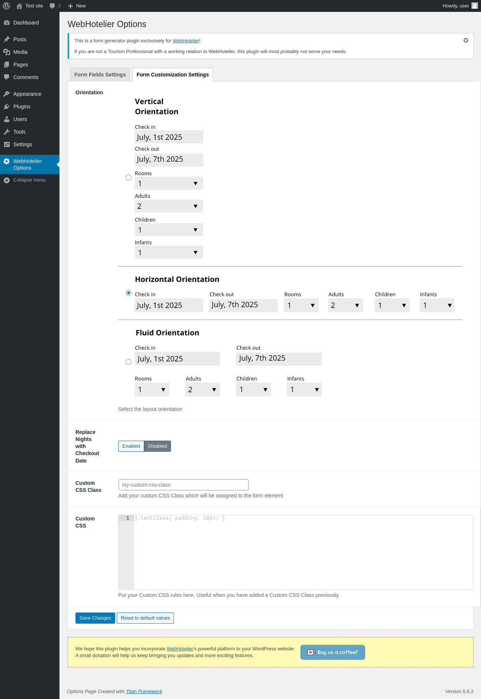Click the Users person icon

tap(7, 119)
